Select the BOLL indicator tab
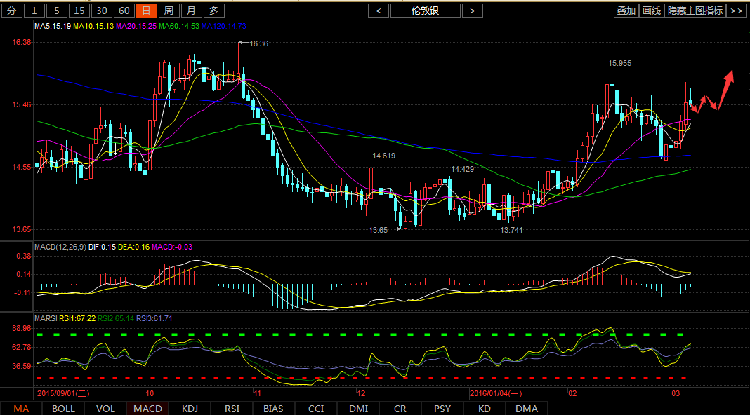Image resolution: width=750 pixels, height=415 pixels. coord(63,409)
